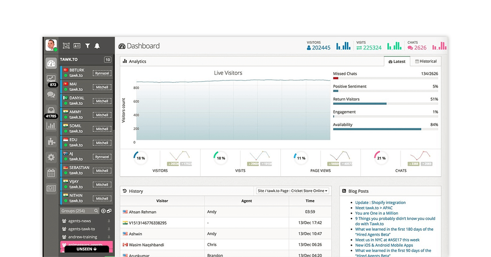Open 'You are One in a Million' blog link
Screen dimensions: 491x257
(x=377, y=213)
